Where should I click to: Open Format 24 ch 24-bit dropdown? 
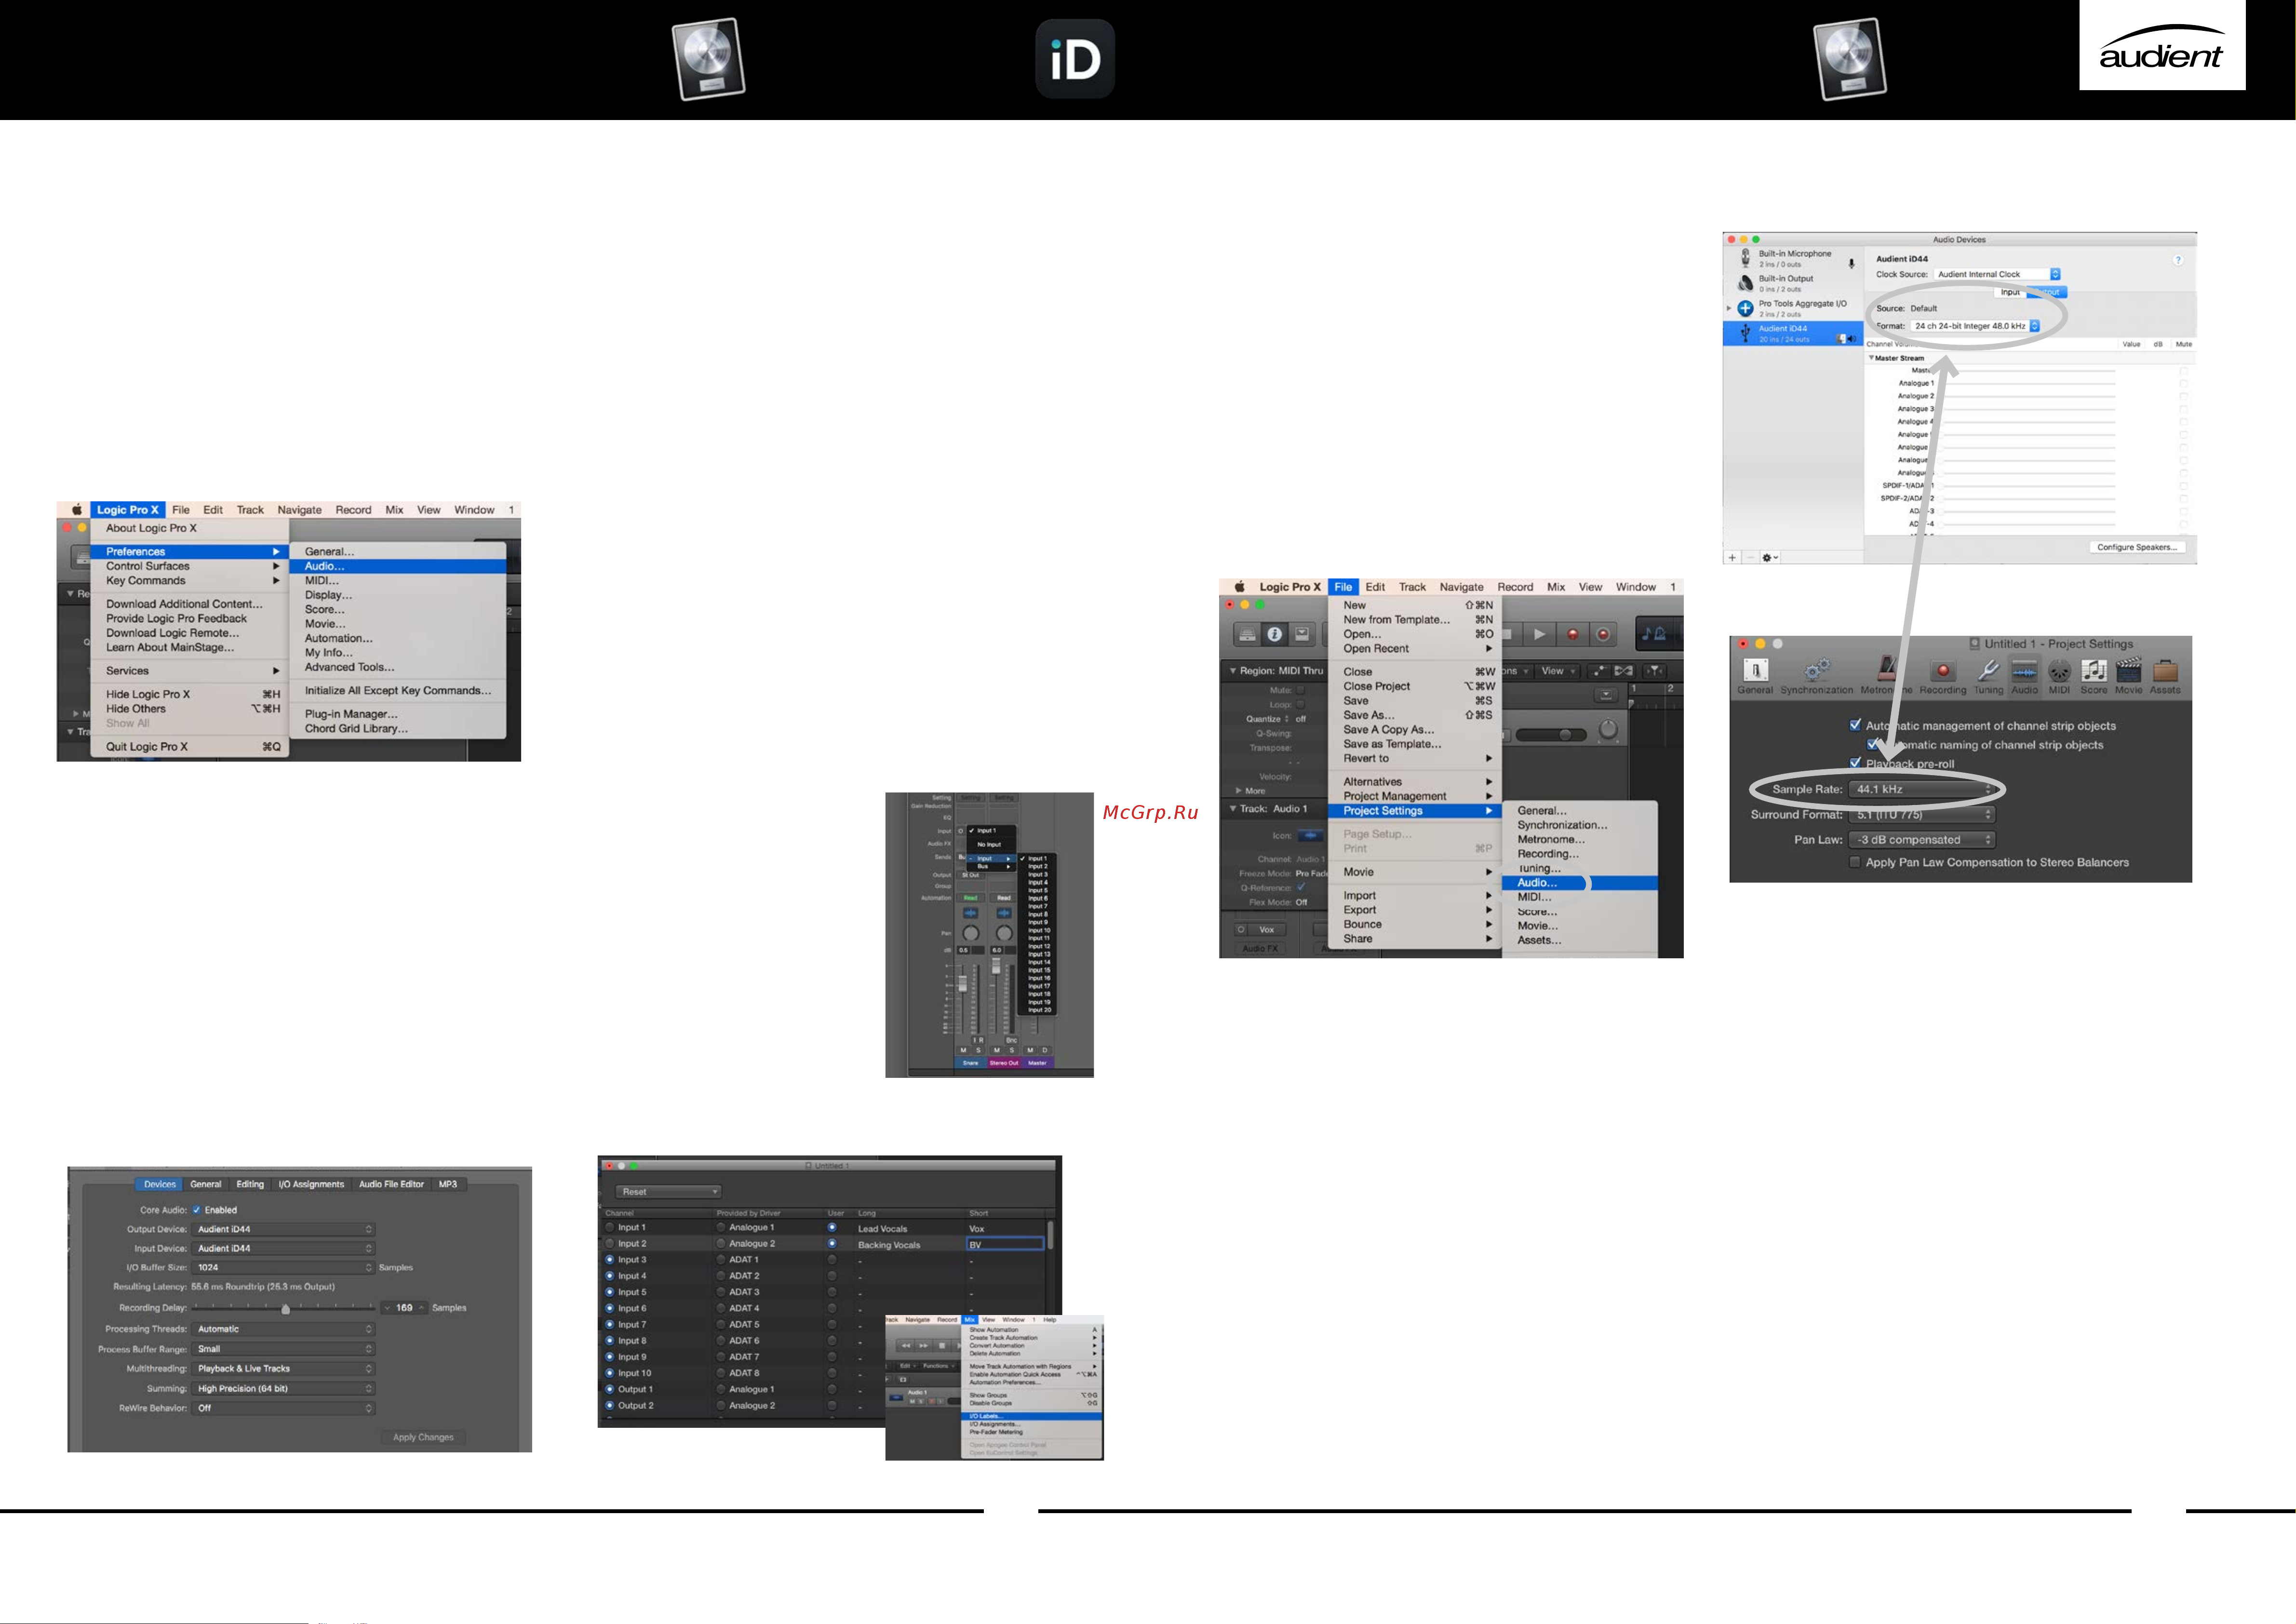[1976, 326]
